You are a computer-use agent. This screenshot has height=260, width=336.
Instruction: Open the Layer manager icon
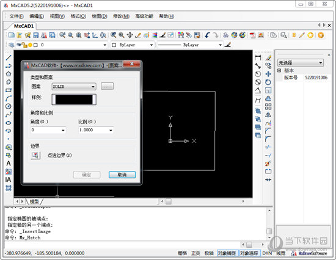click(11, 45)
